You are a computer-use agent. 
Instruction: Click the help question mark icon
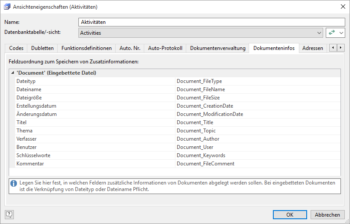(9, 214)
